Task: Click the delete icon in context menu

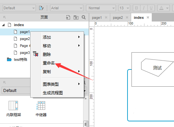Action: [x=36, y=54]
